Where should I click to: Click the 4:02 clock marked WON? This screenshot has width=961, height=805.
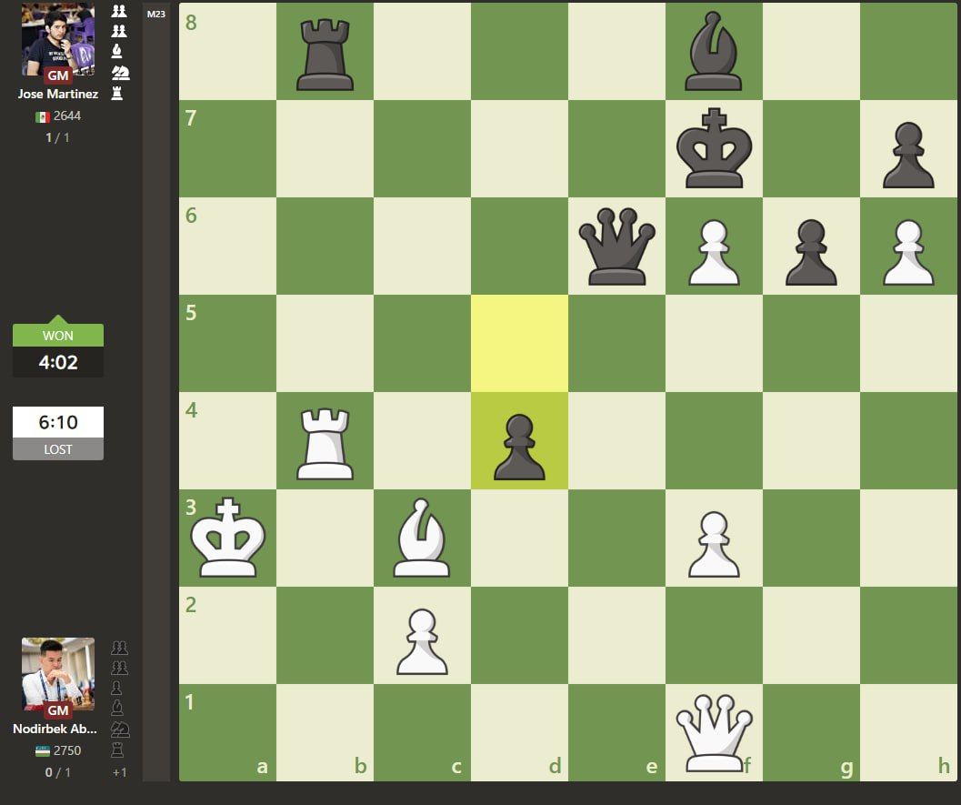click(x=58, y=362)
